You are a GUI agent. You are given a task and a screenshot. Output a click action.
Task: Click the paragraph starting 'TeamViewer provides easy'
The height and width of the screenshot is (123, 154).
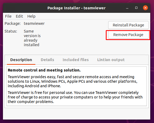click(73, 81)
